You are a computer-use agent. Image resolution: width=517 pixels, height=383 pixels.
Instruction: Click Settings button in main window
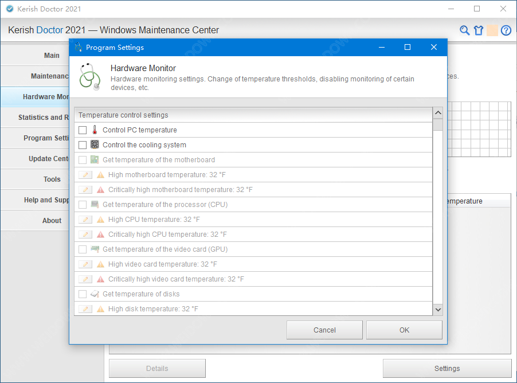(x=446, y=369)
